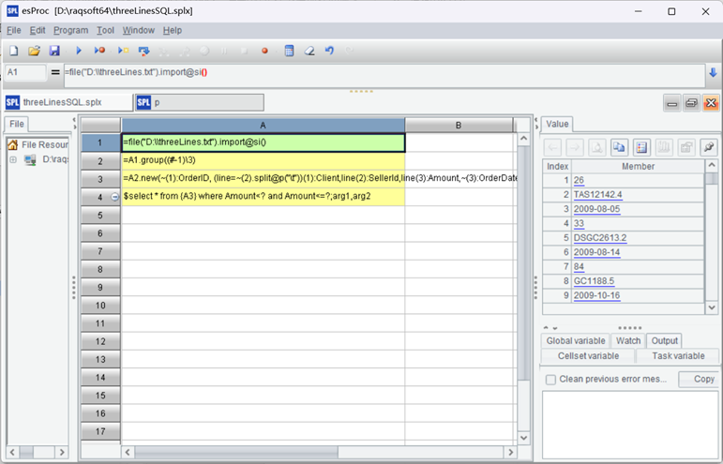Select cell A3 containing the A2.new expression

pyautogui.click(x=263, y=179)
